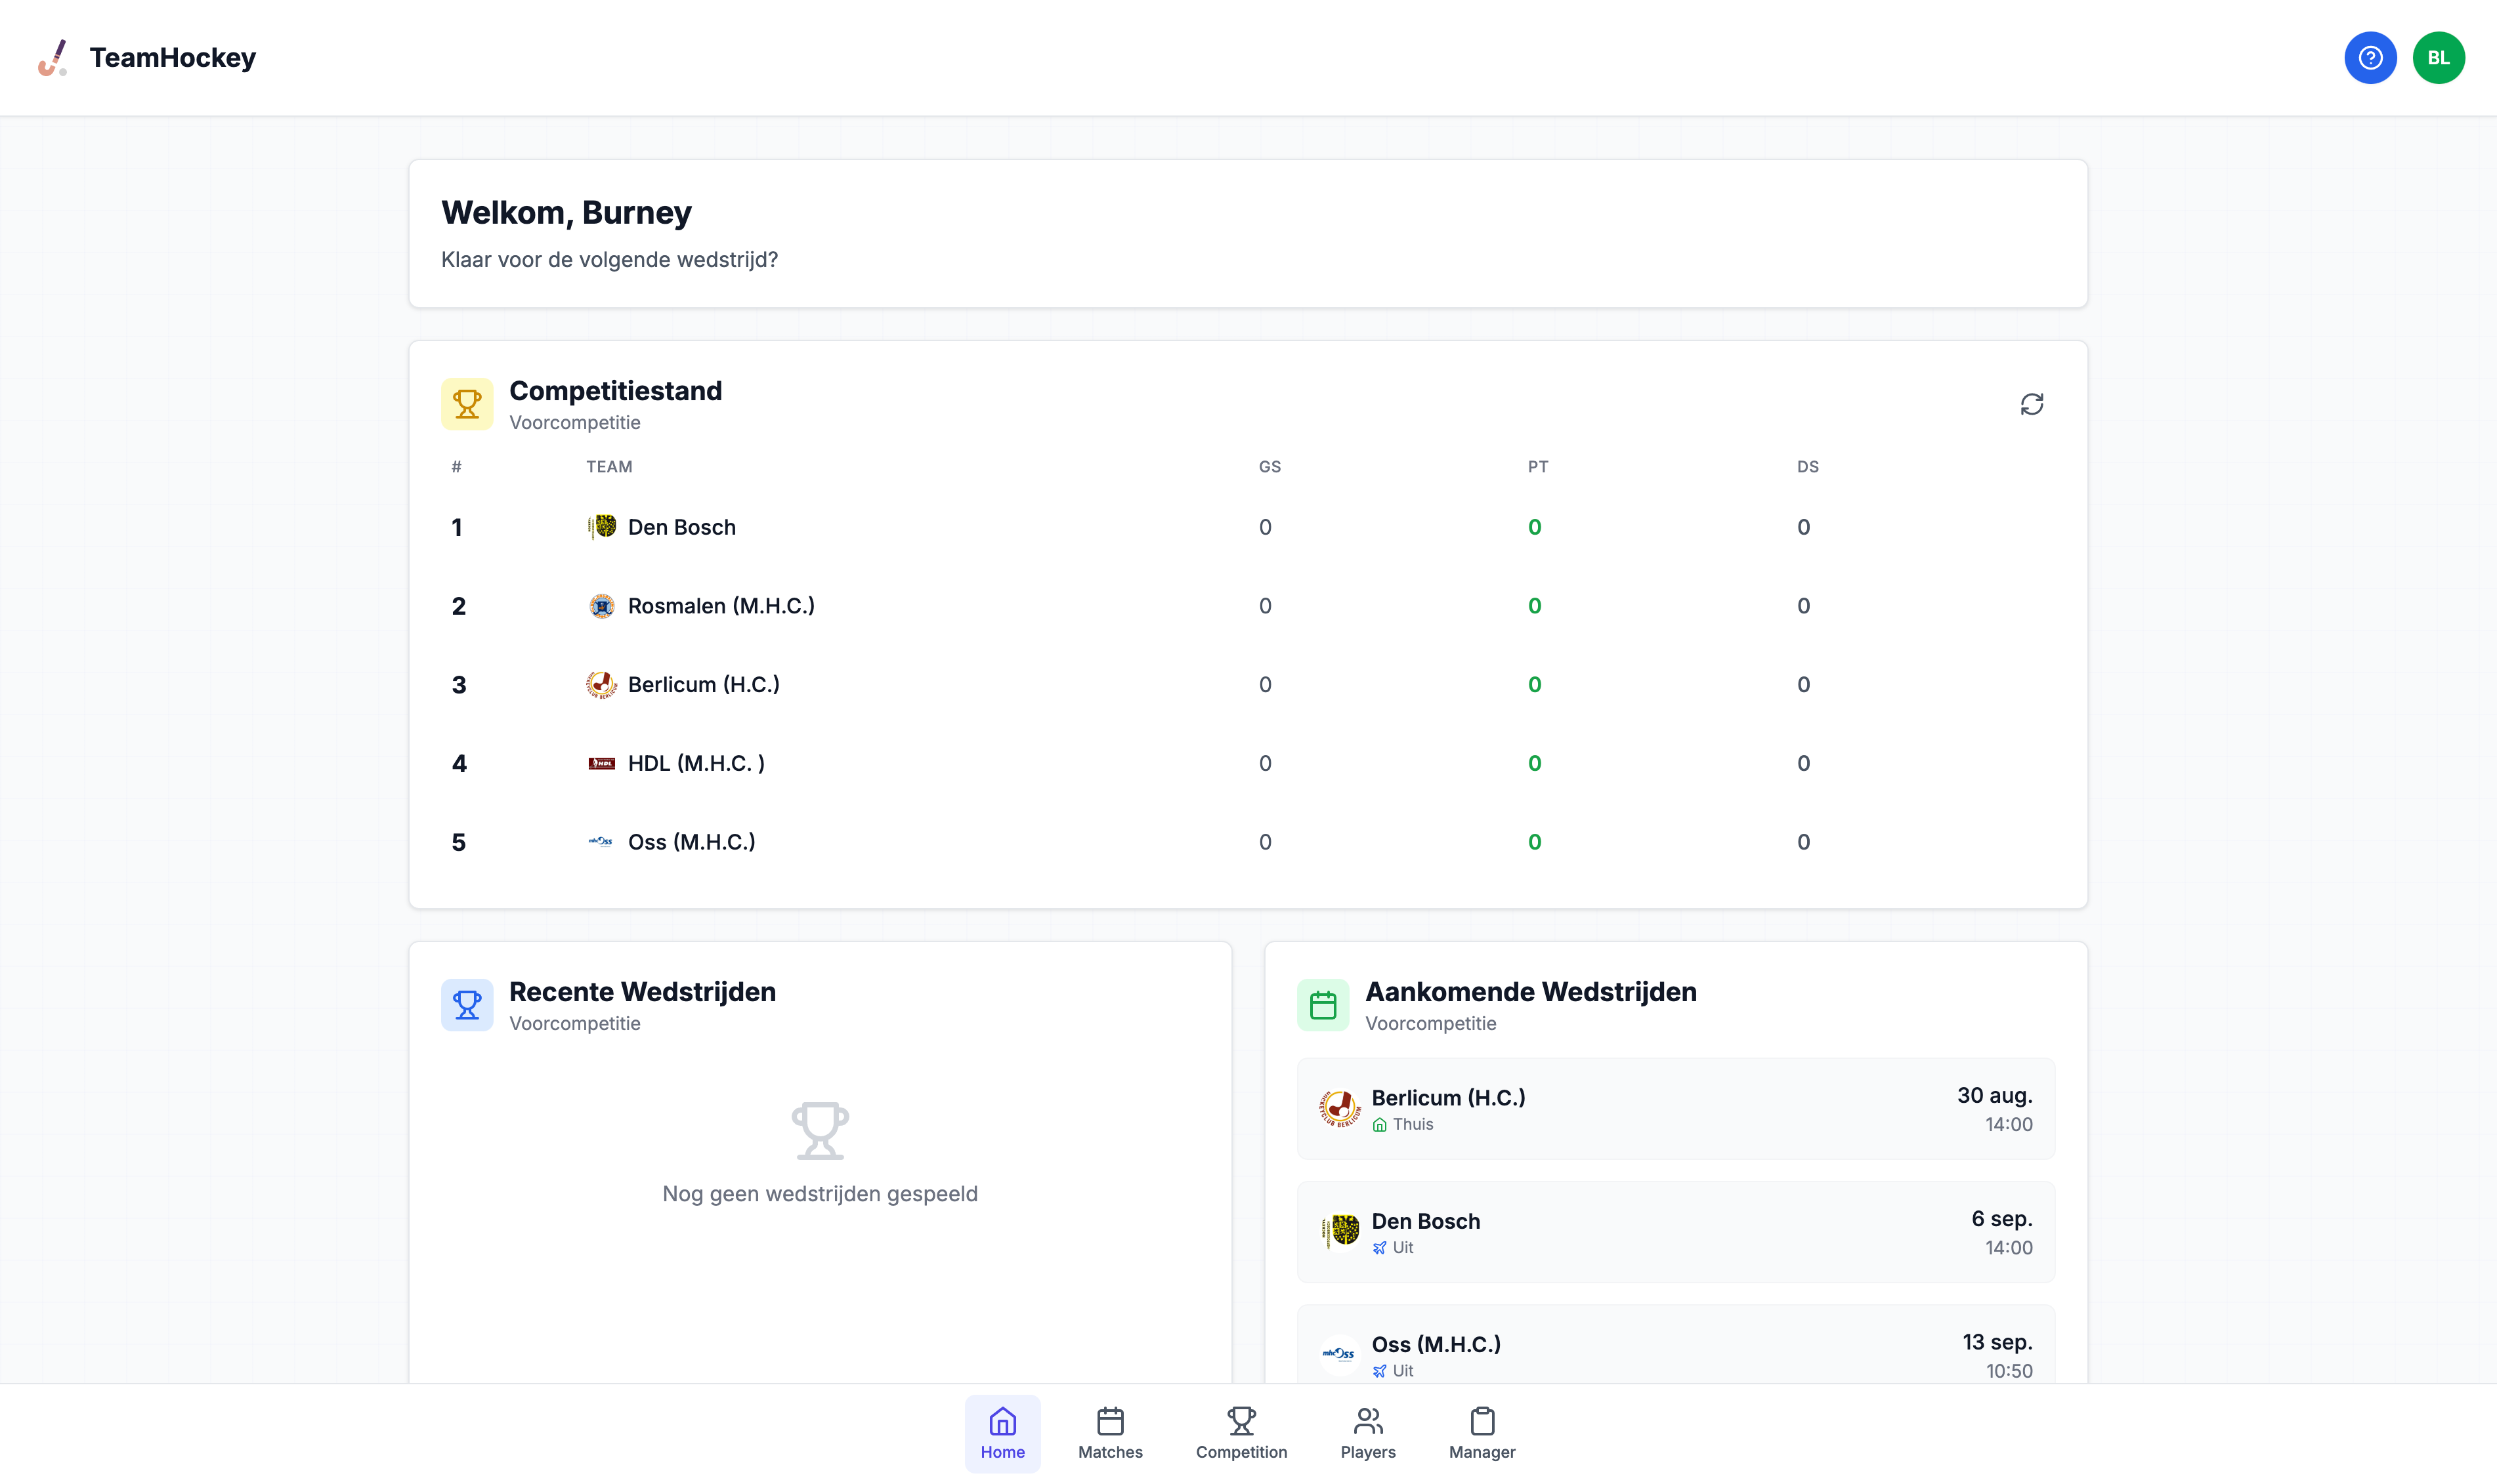Click the Berlicum (H.C.) club crest
2497x1484 pixels.
(602, 684)
